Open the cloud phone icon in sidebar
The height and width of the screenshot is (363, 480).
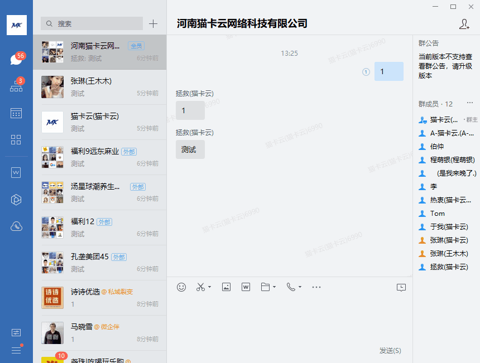(x=16, y=226)
